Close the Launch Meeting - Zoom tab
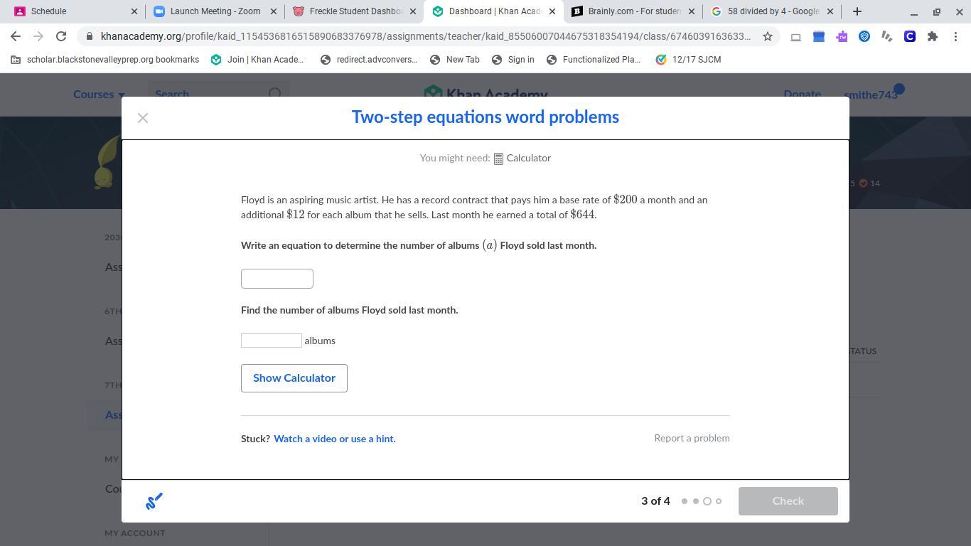 [x=274, y=11]
